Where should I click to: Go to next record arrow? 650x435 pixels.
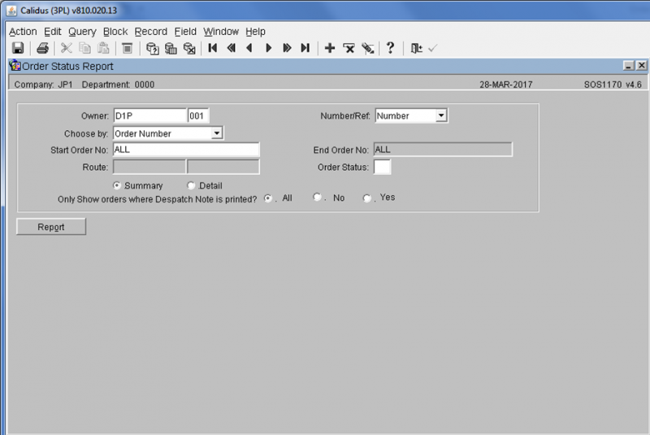[268, 48]
